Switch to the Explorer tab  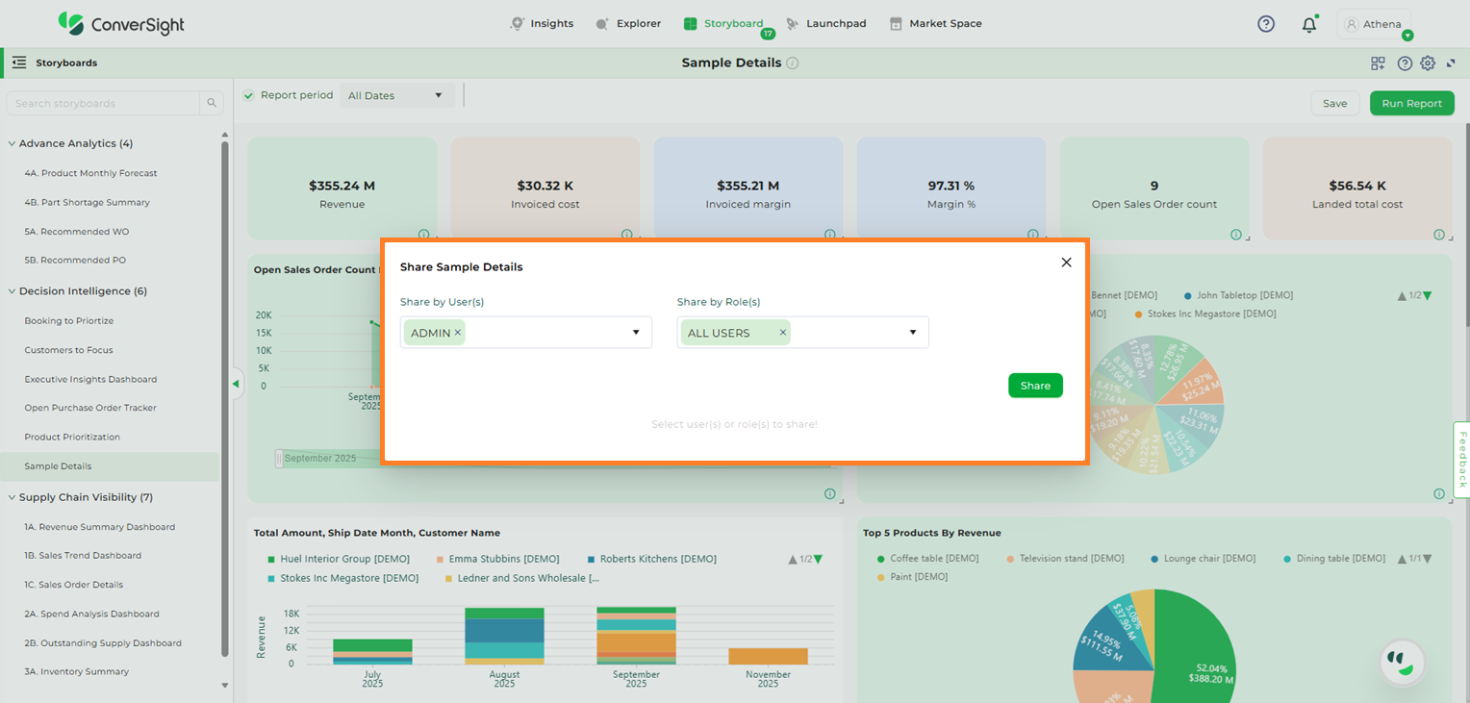628,24
